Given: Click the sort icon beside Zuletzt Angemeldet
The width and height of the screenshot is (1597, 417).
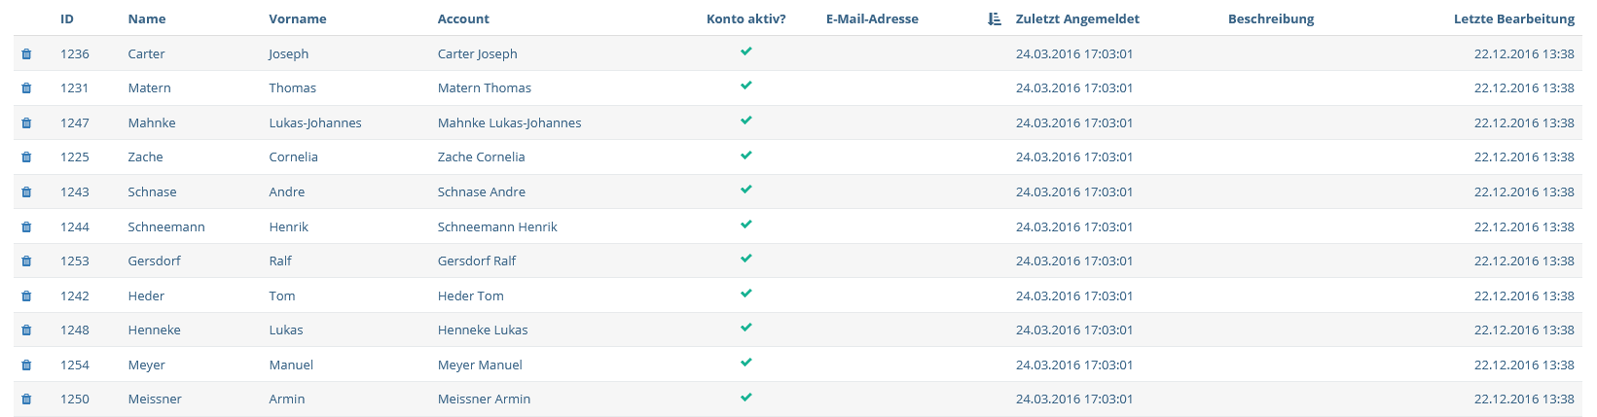Looking at the screenshot, I should click(x=994, y=18).
